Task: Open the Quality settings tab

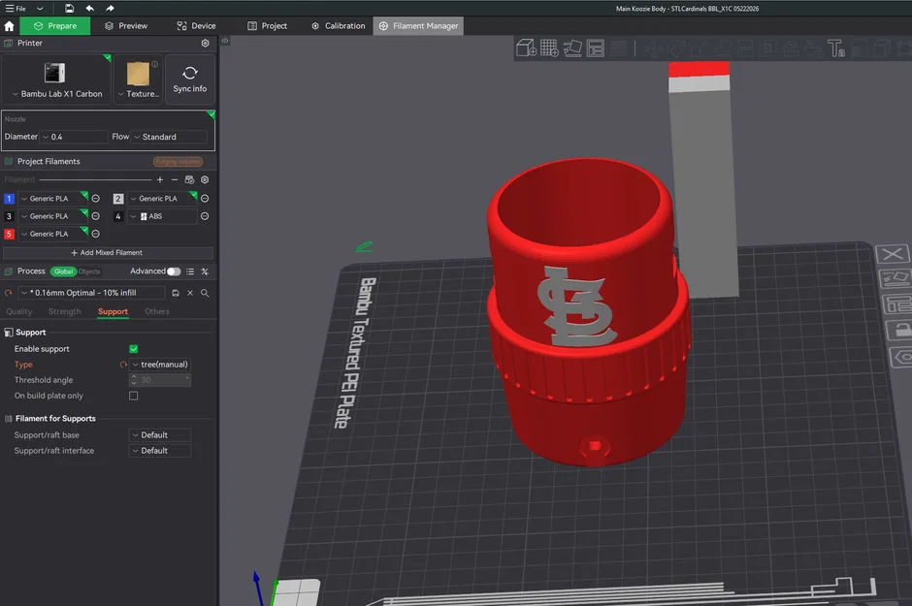Action: tap(19, 311)
